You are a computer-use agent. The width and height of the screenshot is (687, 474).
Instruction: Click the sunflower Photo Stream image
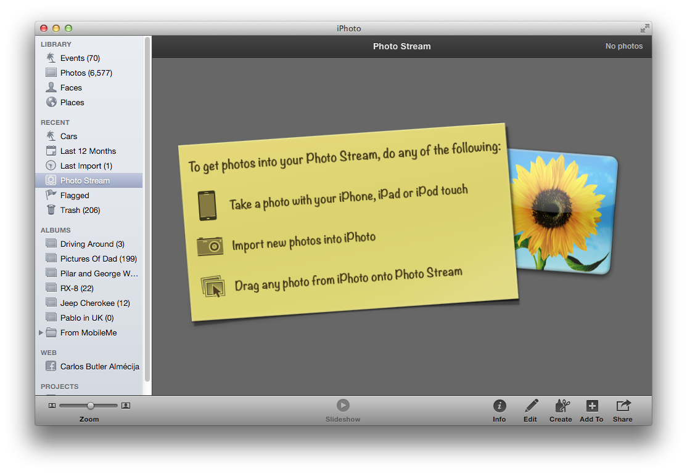pyautogui.click(x=565, y=212)
